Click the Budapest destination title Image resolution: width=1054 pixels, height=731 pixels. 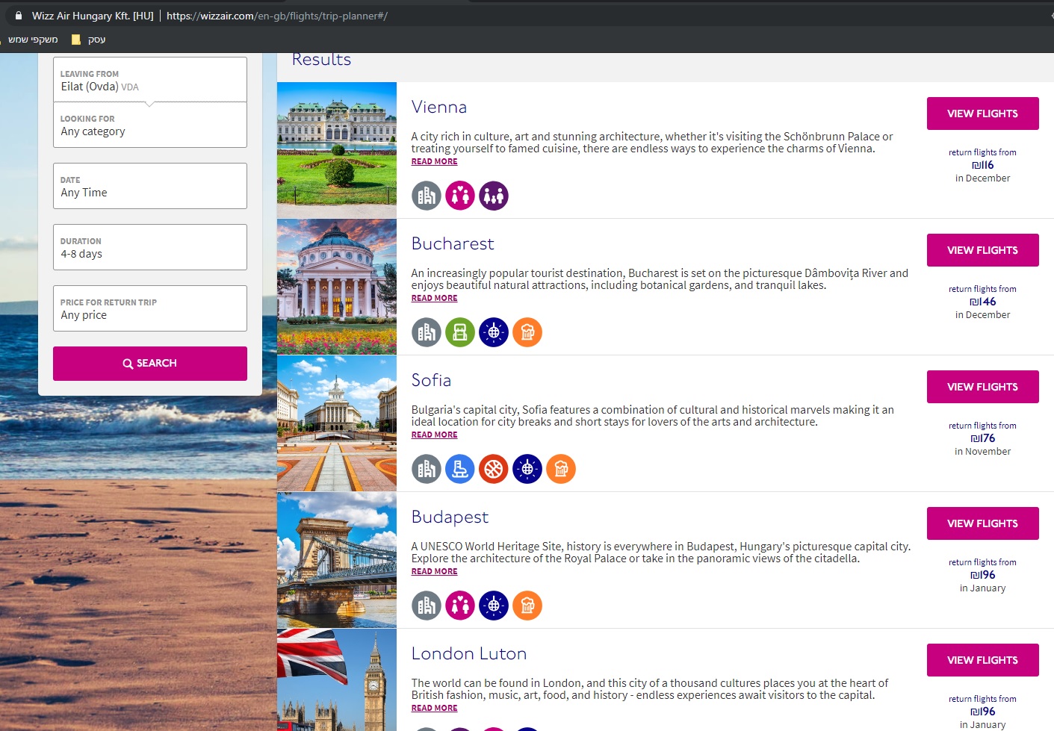(450, 517)
